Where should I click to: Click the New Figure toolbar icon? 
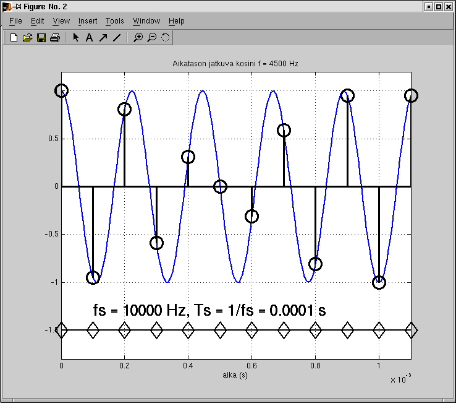(14, 38)
